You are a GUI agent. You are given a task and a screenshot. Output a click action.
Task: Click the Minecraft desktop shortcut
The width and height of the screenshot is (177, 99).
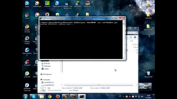[77, 4]
